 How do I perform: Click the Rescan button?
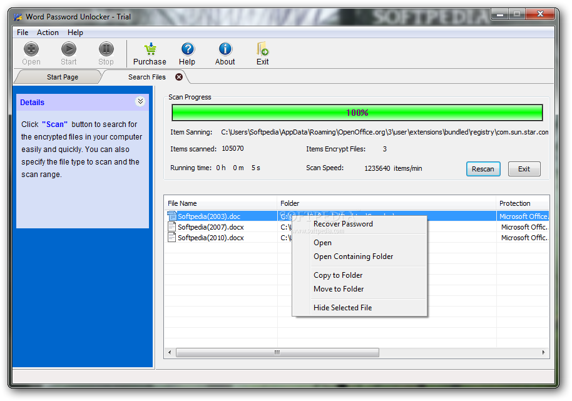(483, 169)
